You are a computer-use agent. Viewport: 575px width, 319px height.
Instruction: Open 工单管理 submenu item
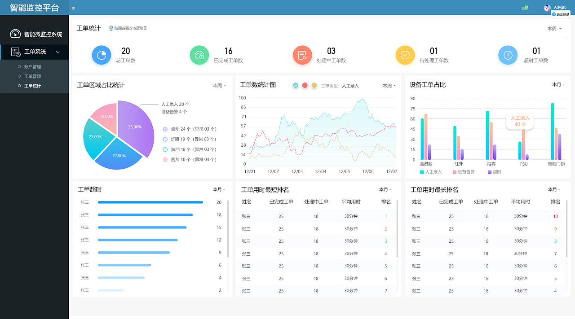pyautogui.click(x=32, y=76)
